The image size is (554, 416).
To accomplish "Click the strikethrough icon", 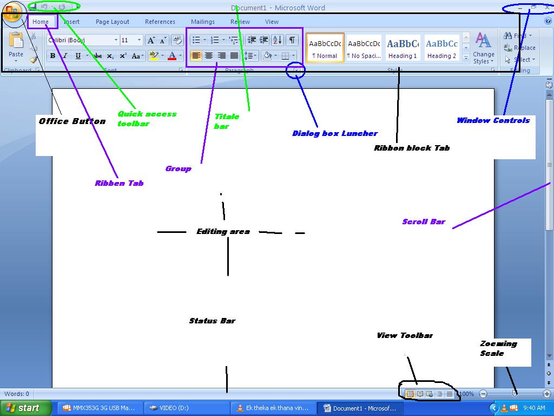I will point(97,56).
